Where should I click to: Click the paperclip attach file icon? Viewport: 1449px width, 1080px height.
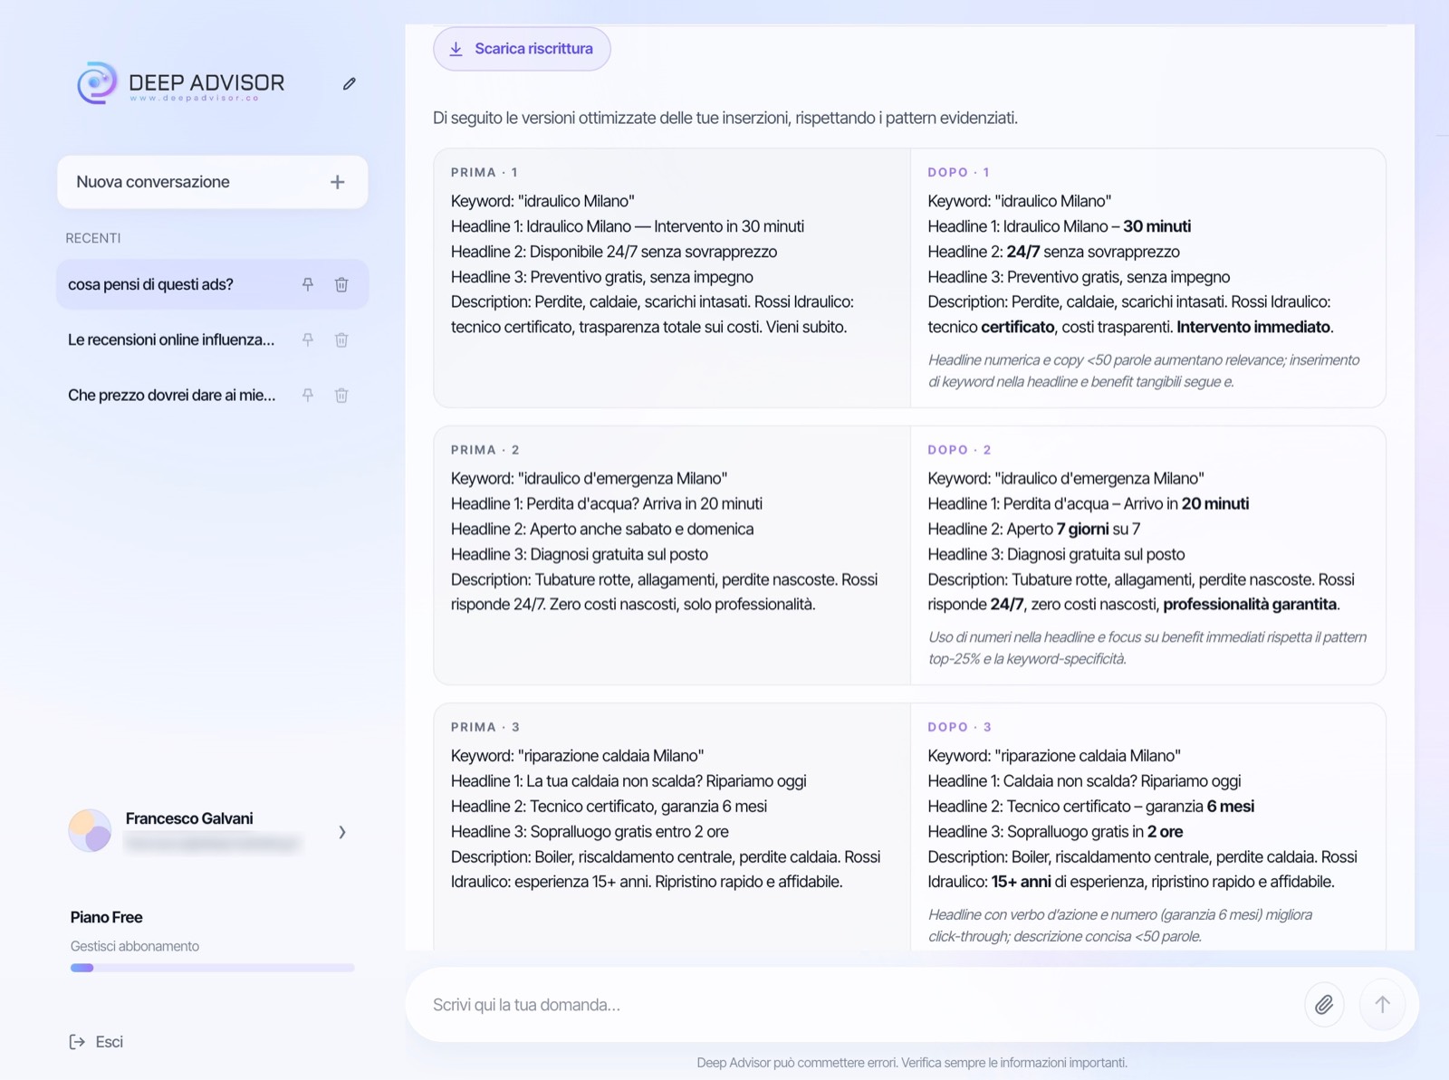point(1324,1004)
